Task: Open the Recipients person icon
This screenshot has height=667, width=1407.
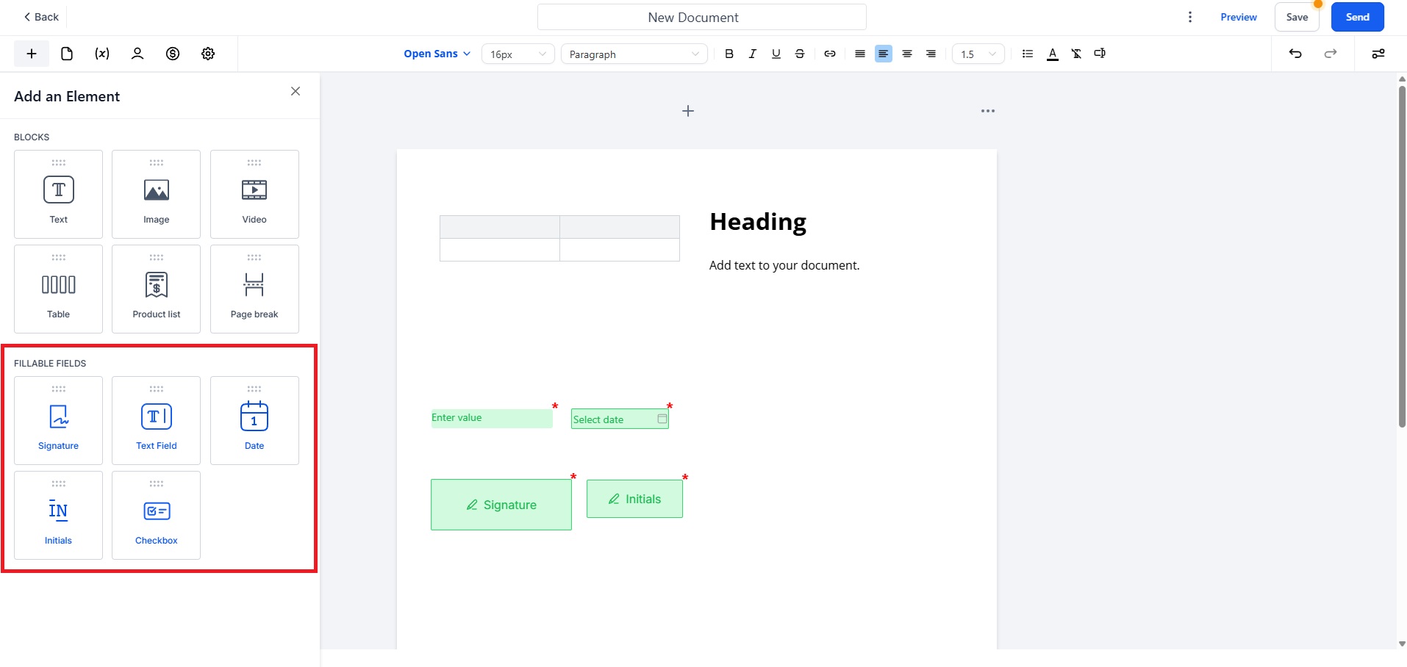Action: point(137,54)
